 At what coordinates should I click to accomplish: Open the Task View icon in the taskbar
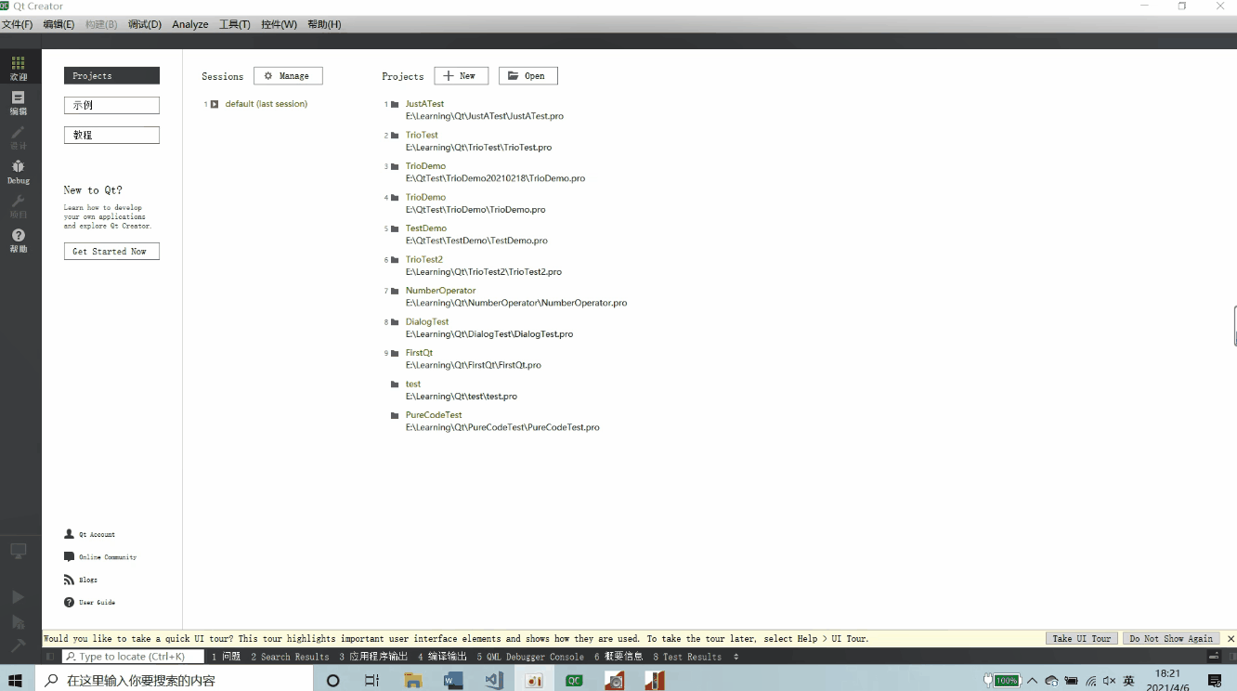pos(371,680)
